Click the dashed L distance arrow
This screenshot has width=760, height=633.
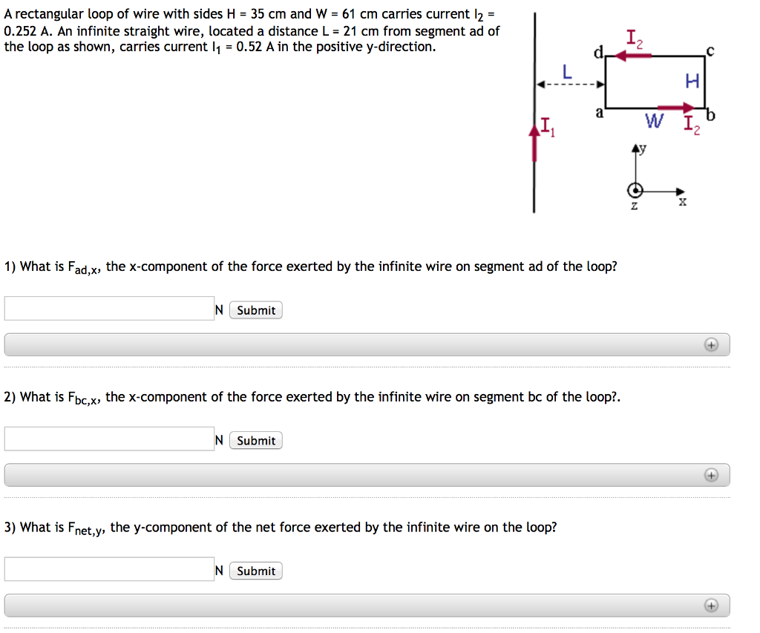point(569,85)
